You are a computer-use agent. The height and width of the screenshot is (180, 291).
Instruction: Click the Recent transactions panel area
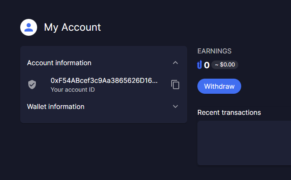(244, 143)
